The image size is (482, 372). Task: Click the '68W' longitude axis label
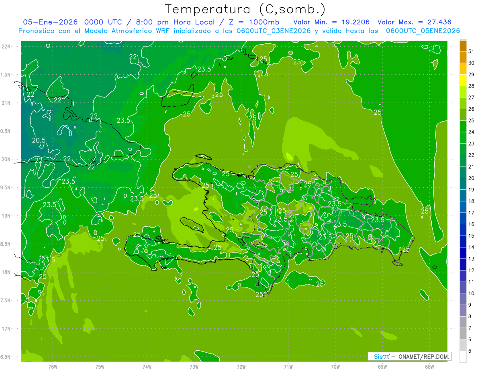(x=429, y=366)
